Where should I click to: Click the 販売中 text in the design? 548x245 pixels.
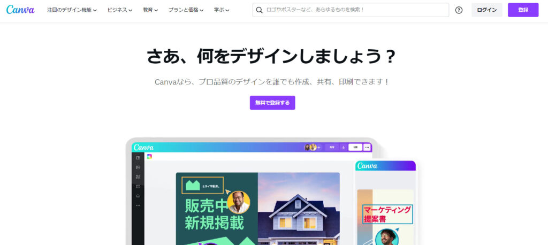click(x=206, y=206)
